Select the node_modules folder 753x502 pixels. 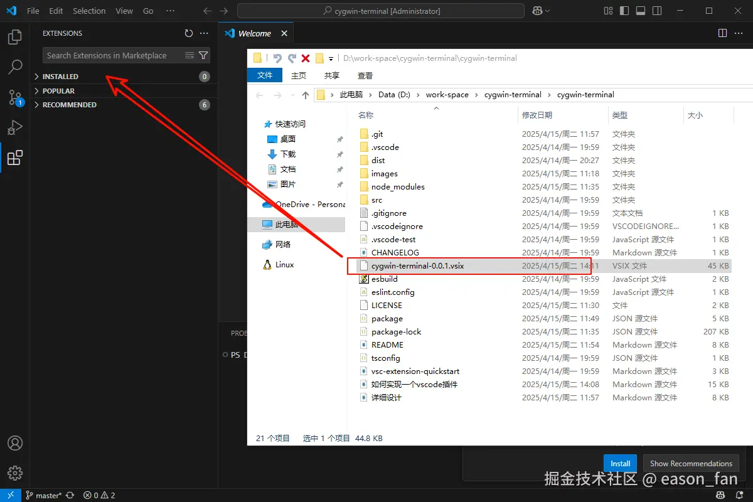pyautogui.click(x=398, y=187)
